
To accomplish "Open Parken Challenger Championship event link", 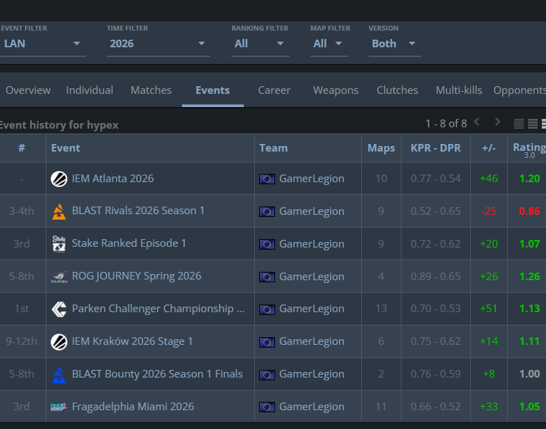I will [158, 309].
